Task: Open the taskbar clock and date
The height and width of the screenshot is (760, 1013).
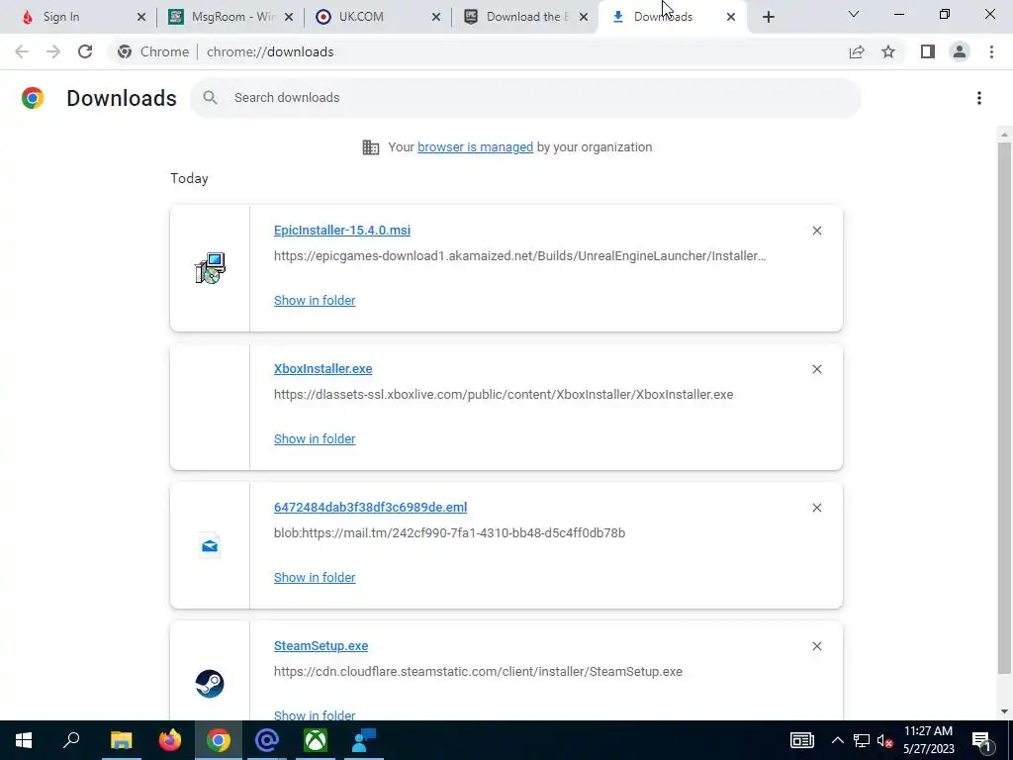Action: [928, 740]
